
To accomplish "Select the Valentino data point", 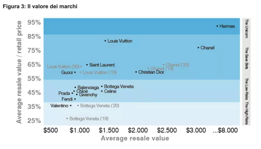I will pos(70,106).
